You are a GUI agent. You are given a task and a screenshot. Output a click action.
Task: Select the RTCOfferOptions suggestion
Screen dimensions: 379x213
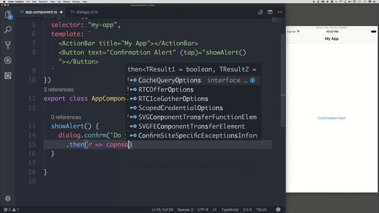(194, 89)
